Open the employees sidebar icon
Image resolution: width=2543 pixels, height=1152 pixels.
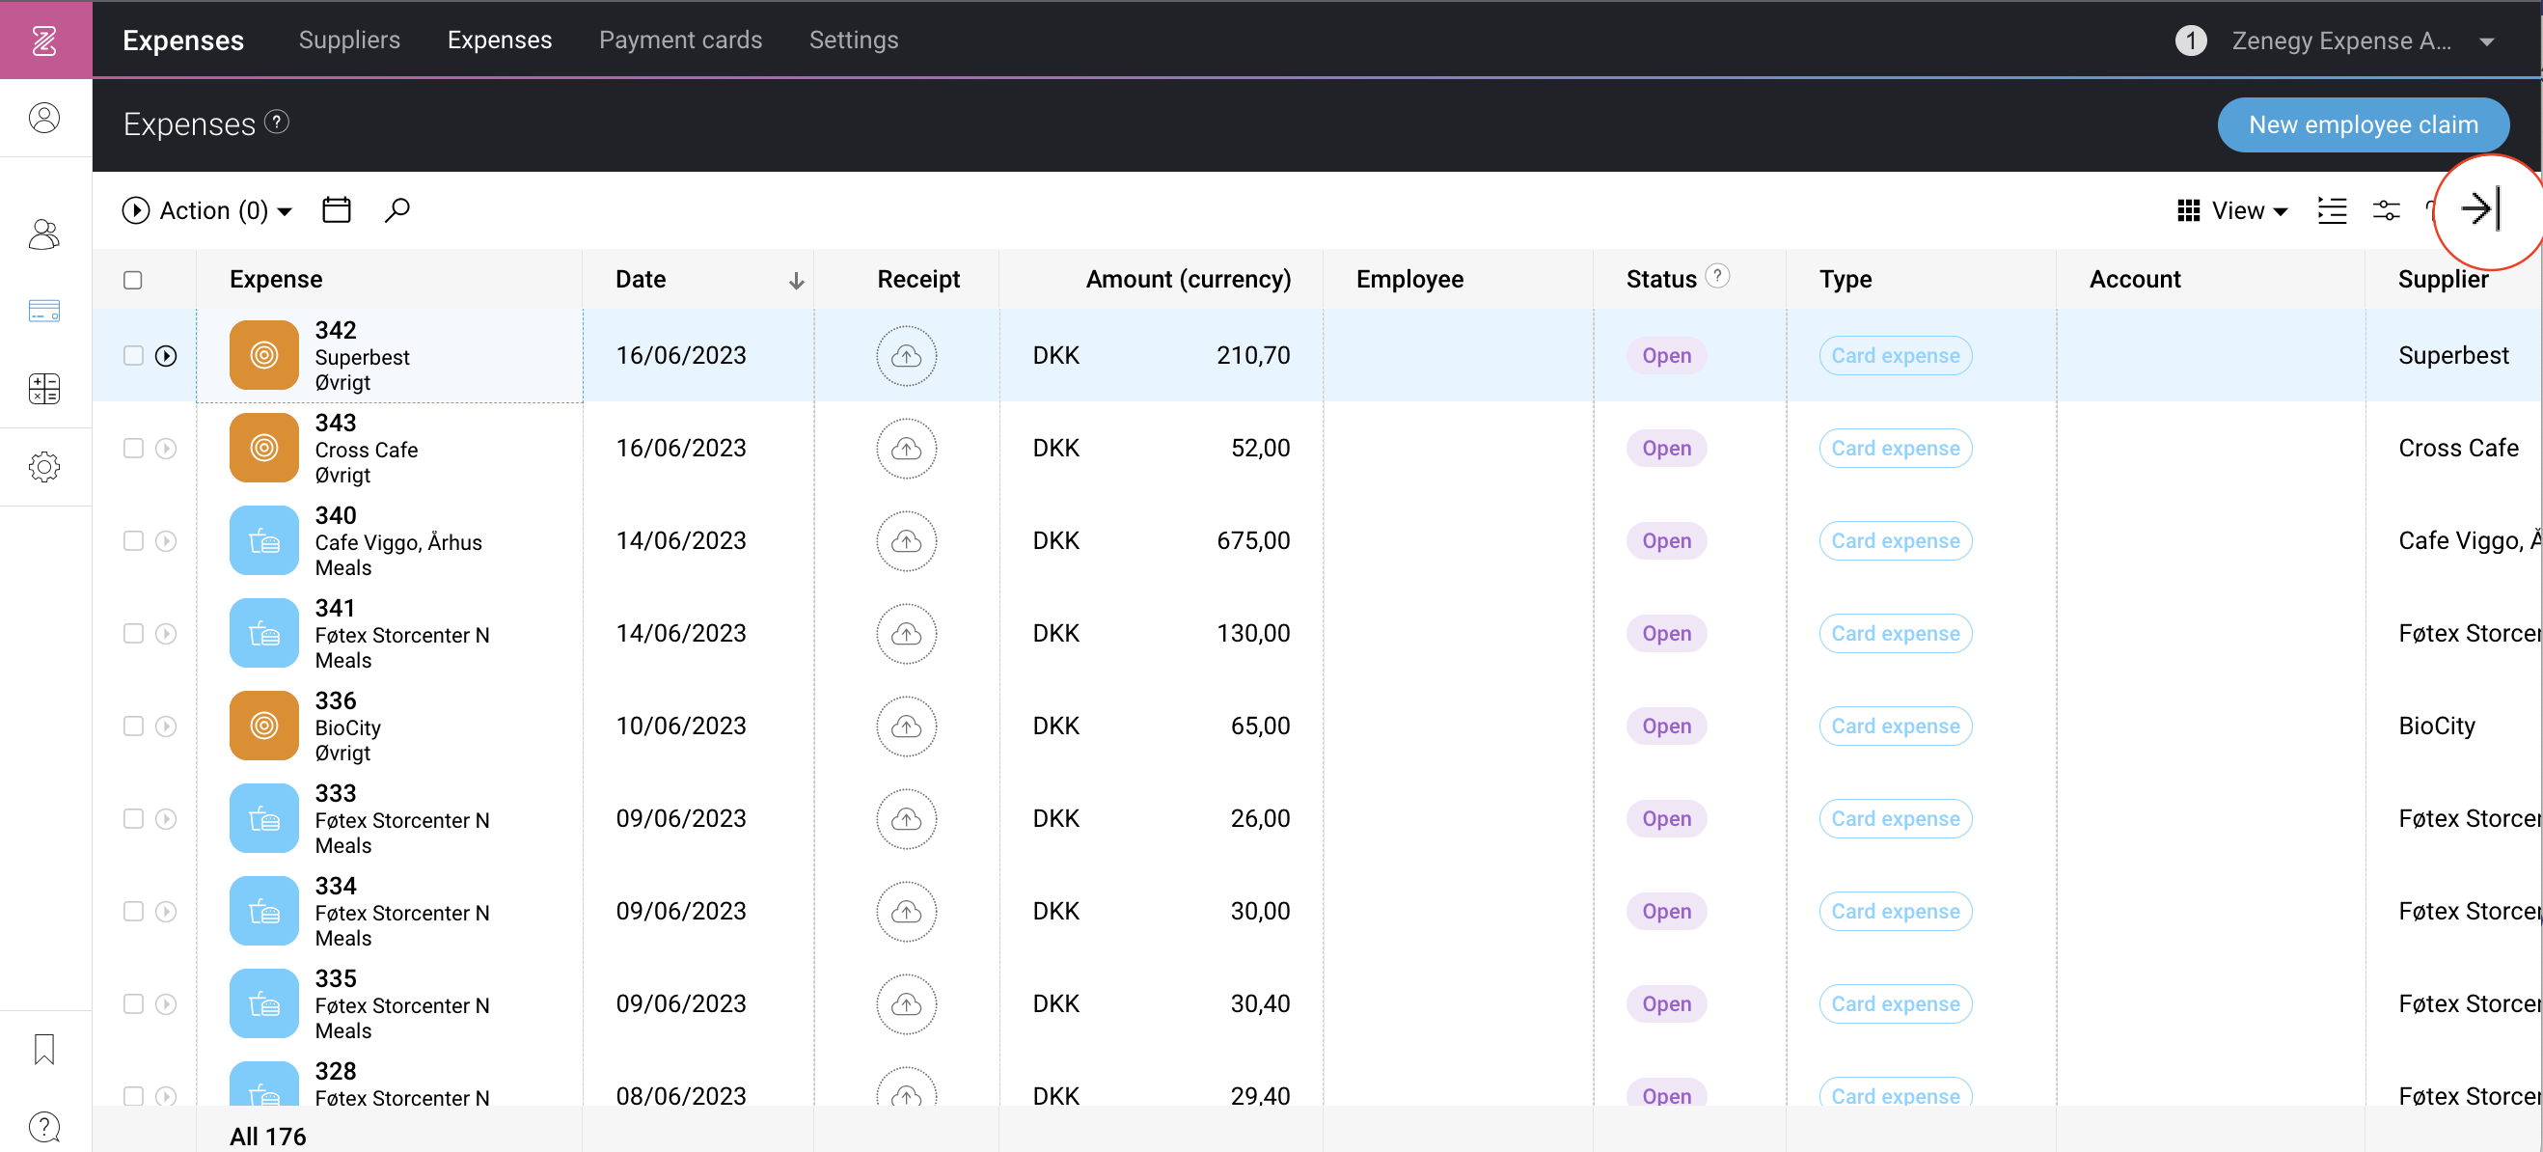pyautogui.click(x=44, y=233)
